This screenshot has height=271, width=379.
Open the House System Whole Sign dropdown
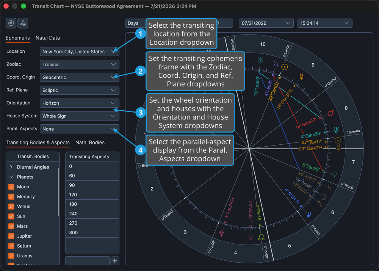point(79,116)
